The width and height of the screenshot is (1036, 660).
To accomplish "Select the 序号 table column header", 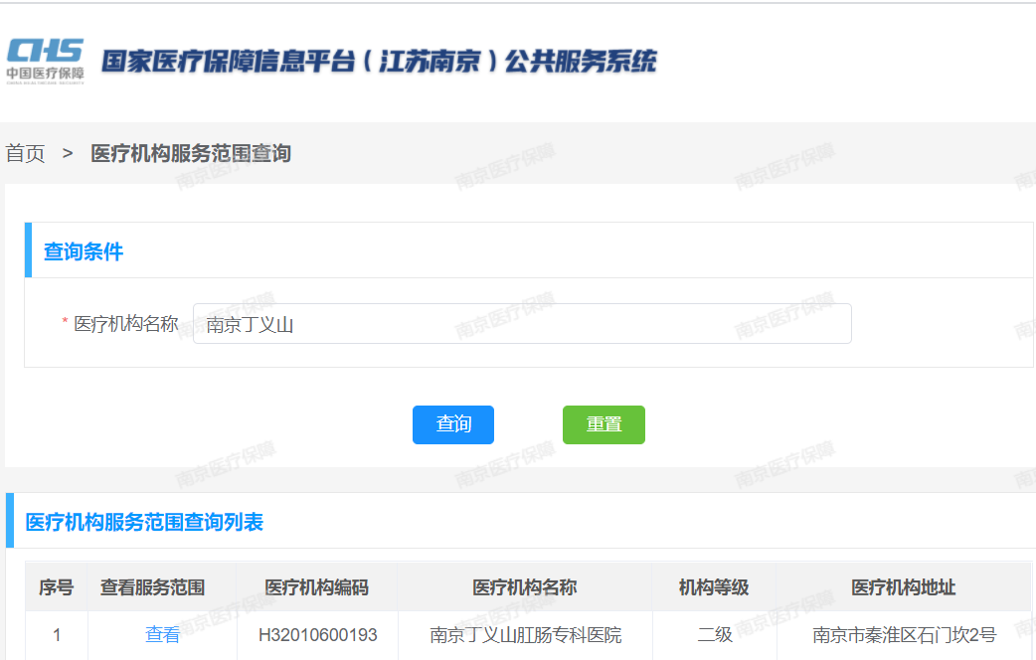I will pyautogui.click(x=56, y=587).
